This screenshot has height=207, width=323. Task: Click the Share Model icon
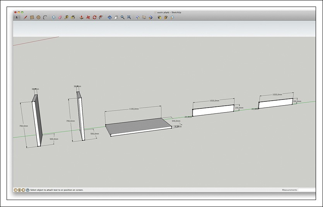pyautogui.click(x=166, y=17)
